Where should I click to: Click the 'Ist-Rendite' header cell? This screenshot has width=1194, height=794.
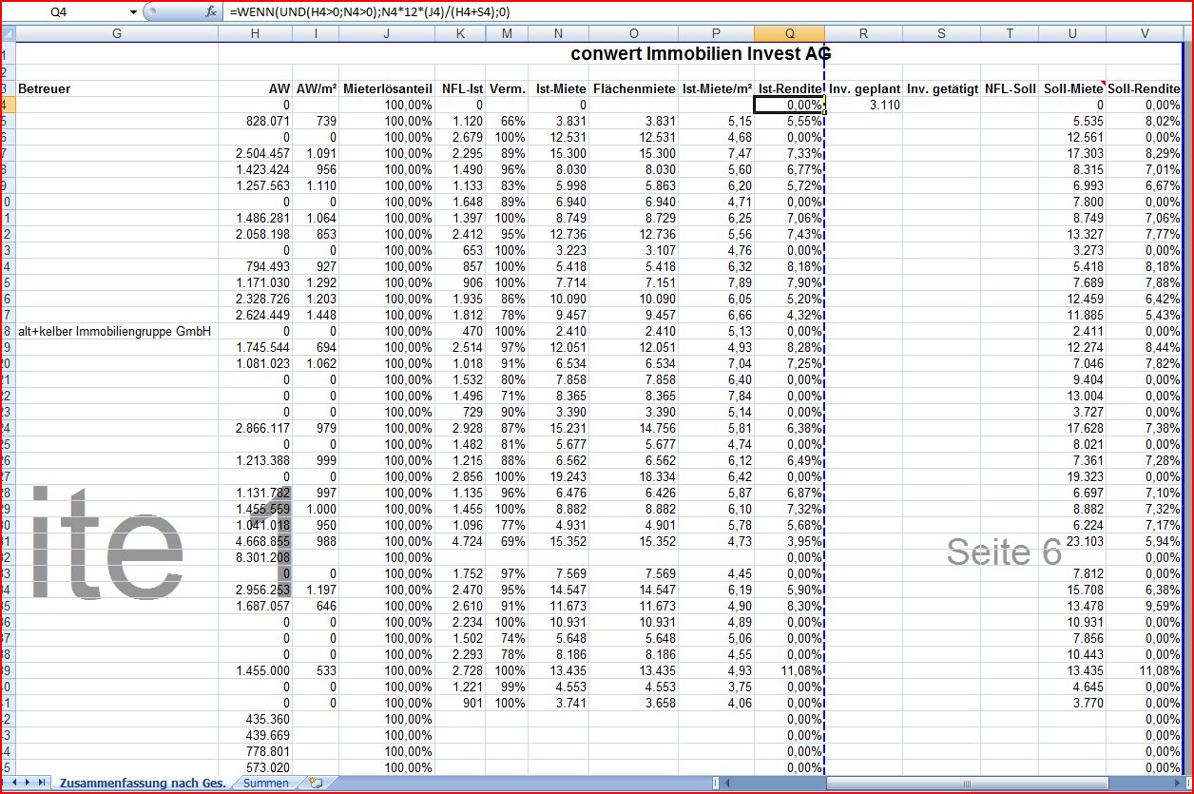point(789,88)
